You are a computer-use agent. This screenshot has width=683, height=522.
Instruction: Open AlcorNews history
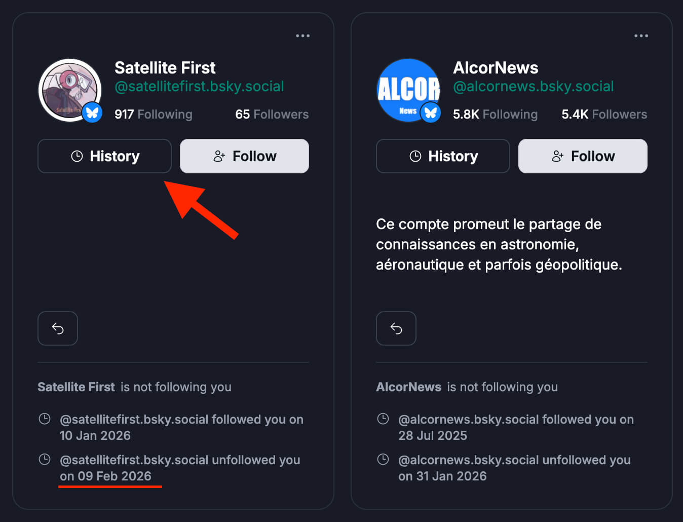click(443, 156)
